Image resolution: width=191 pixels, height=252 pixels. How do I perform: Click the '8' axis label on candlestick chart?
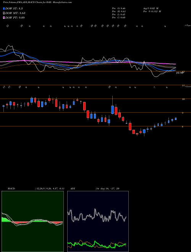tap(183, 127)
